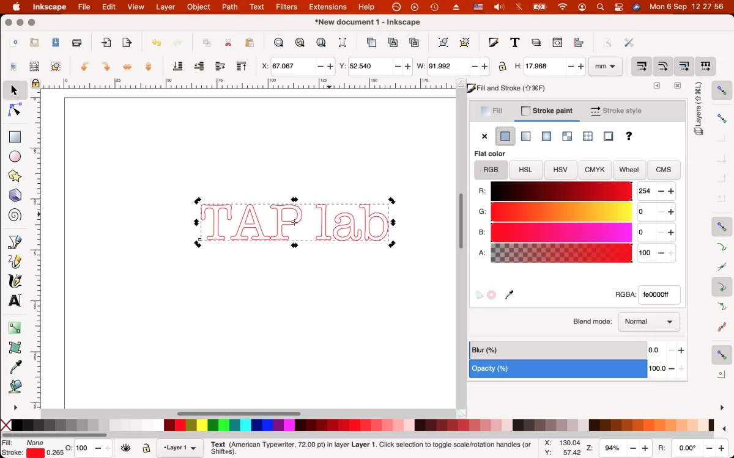
Task: Select the Node edit tool
Action: click(15, 110)
